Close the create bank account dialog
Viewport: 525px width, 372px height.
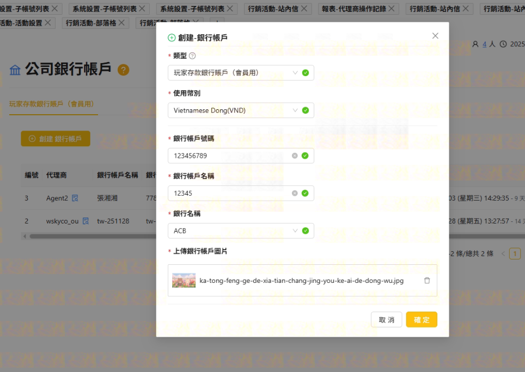click(x=435, y=36)
